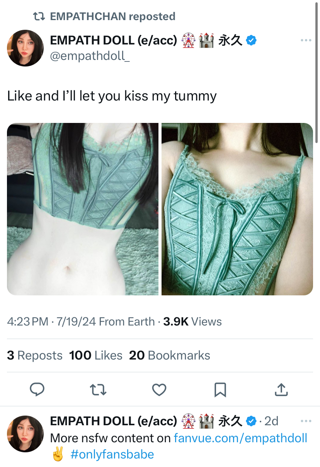Open the reply post's three-dot menu

(x=306, y=421)
